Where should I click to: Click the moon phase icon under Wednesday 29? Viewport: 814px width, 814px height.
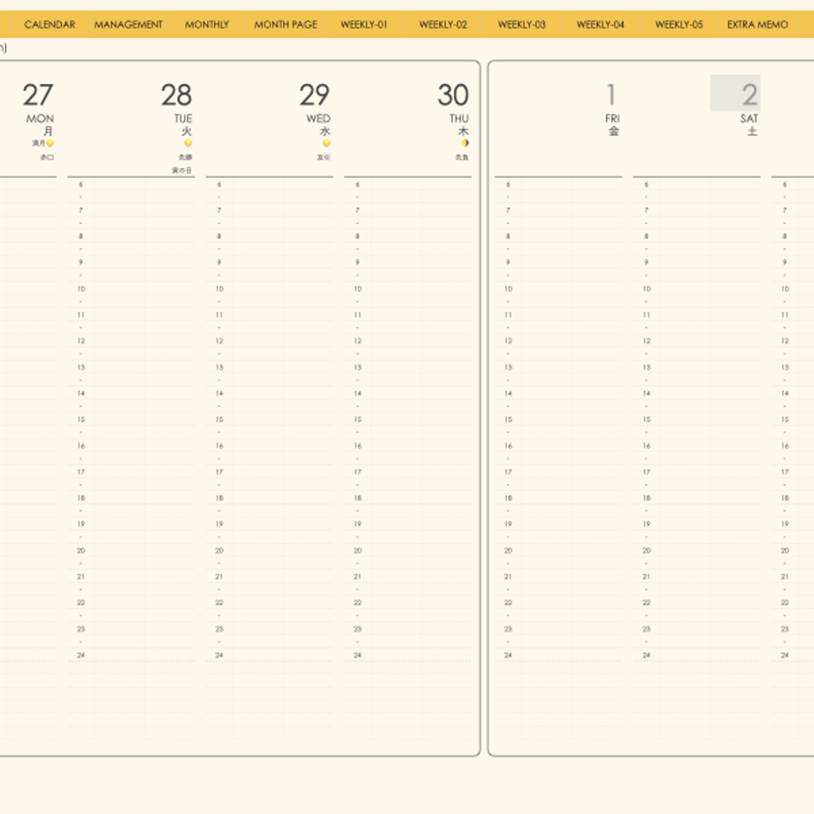[326, 143]
